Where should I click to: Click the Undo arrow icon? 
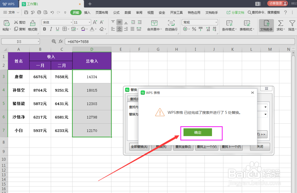[x=52, y=12]
